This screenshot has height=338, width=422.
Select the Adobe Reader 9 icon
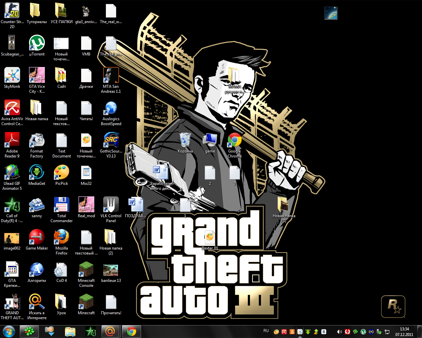click(x=12, y=140)
